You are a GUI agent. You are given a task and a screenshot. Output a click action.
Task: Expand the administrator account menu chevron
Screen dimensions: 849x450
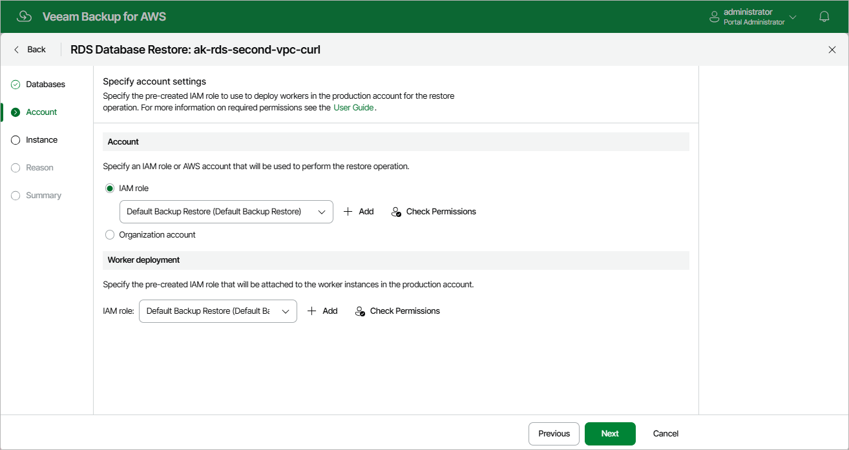click(x=793, y=17)
